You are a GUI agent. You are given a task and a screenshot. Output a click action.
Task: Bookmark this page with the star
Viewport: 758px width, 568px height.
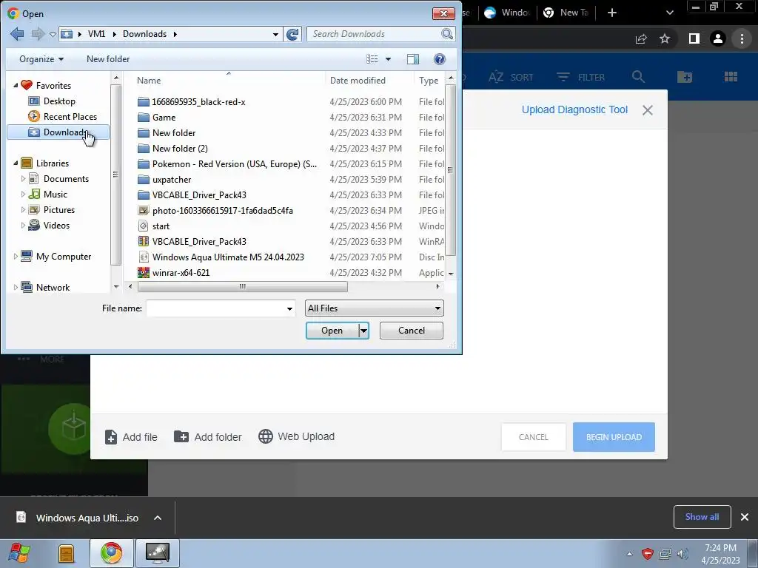[665, 38]
